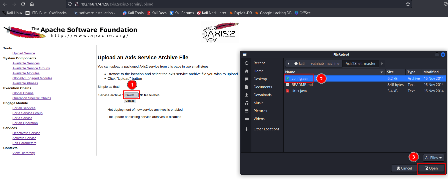Click the Browse… file button
This screenshot has width=448, height=182.
click(x=131, y=95)
